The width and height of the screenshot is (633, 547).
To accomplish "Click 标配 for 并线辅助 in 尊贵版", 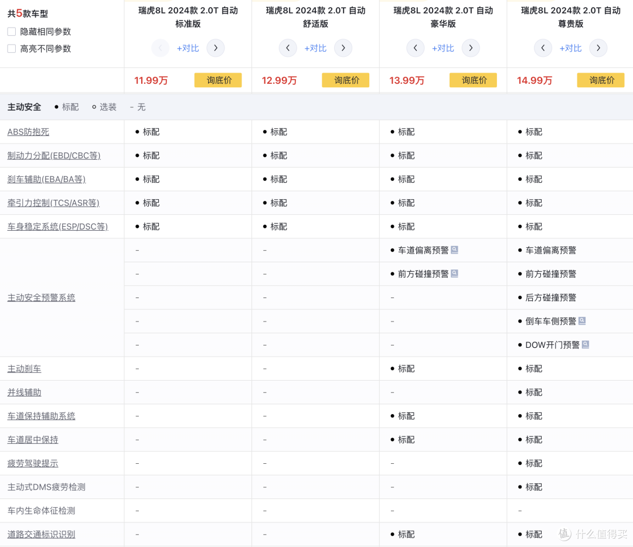I will click(534, 392).
